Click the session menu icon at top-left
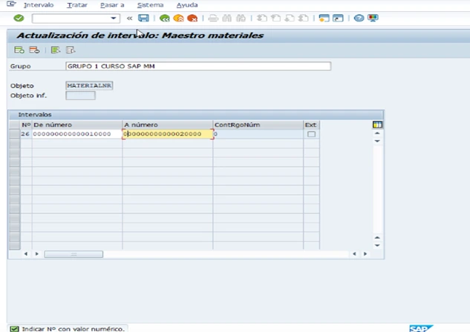The image size is (470, 332). (11, 4)
